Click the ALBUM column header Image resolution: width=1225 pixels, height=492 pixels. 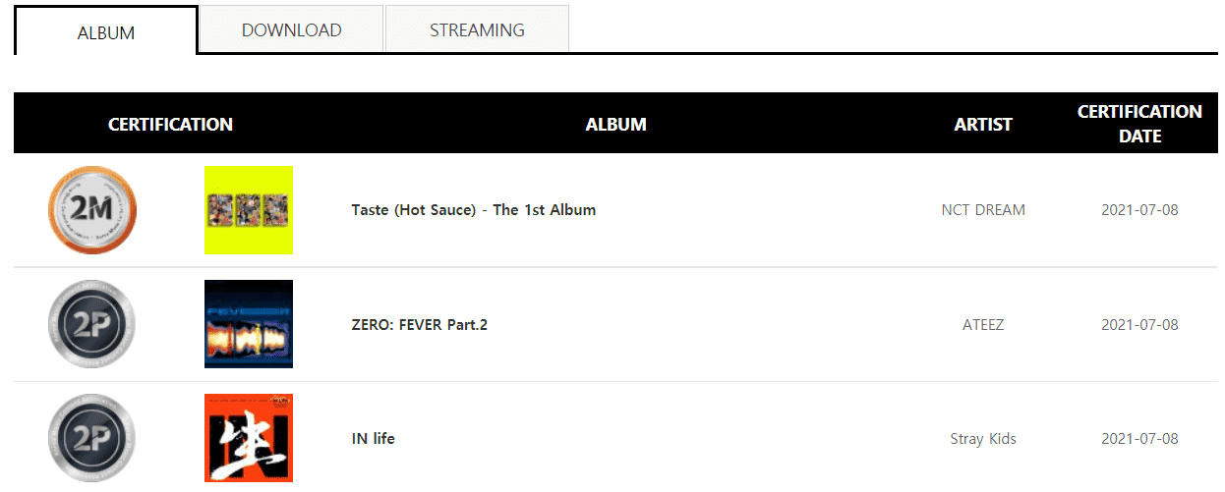click(x=615, y=125)
